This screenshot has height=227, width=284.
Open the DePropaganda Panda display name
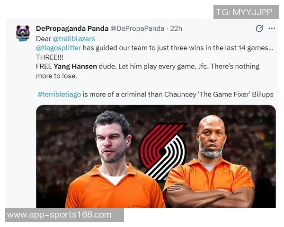[x=72, y=28]
